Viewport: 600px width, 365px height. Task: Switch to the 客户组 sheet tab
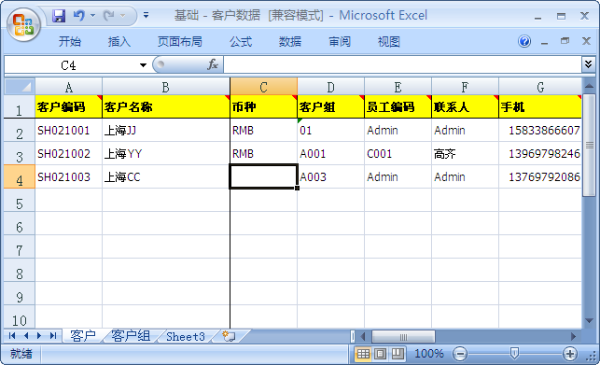coord(131,336)
